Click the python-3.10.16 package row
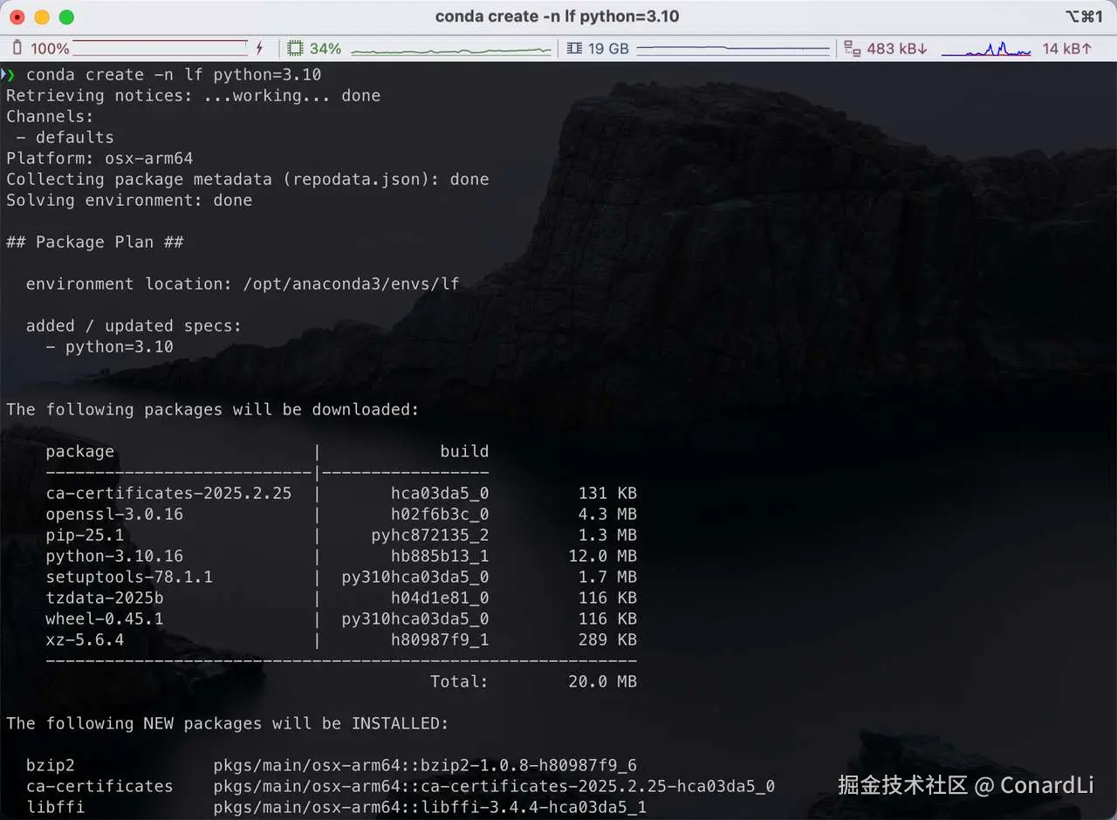This screenshot has width=1117, height=820. 341,557
